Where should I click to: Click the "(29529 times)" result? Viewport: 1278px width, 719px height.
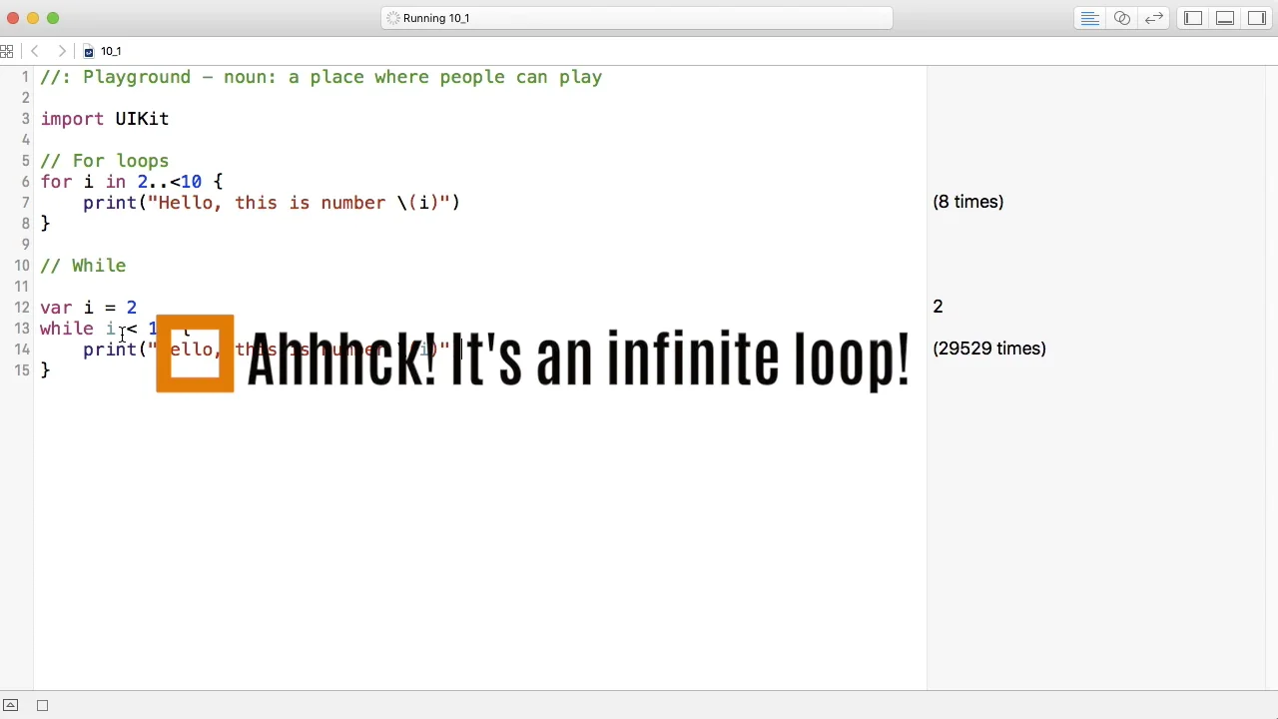click(989, 349)
